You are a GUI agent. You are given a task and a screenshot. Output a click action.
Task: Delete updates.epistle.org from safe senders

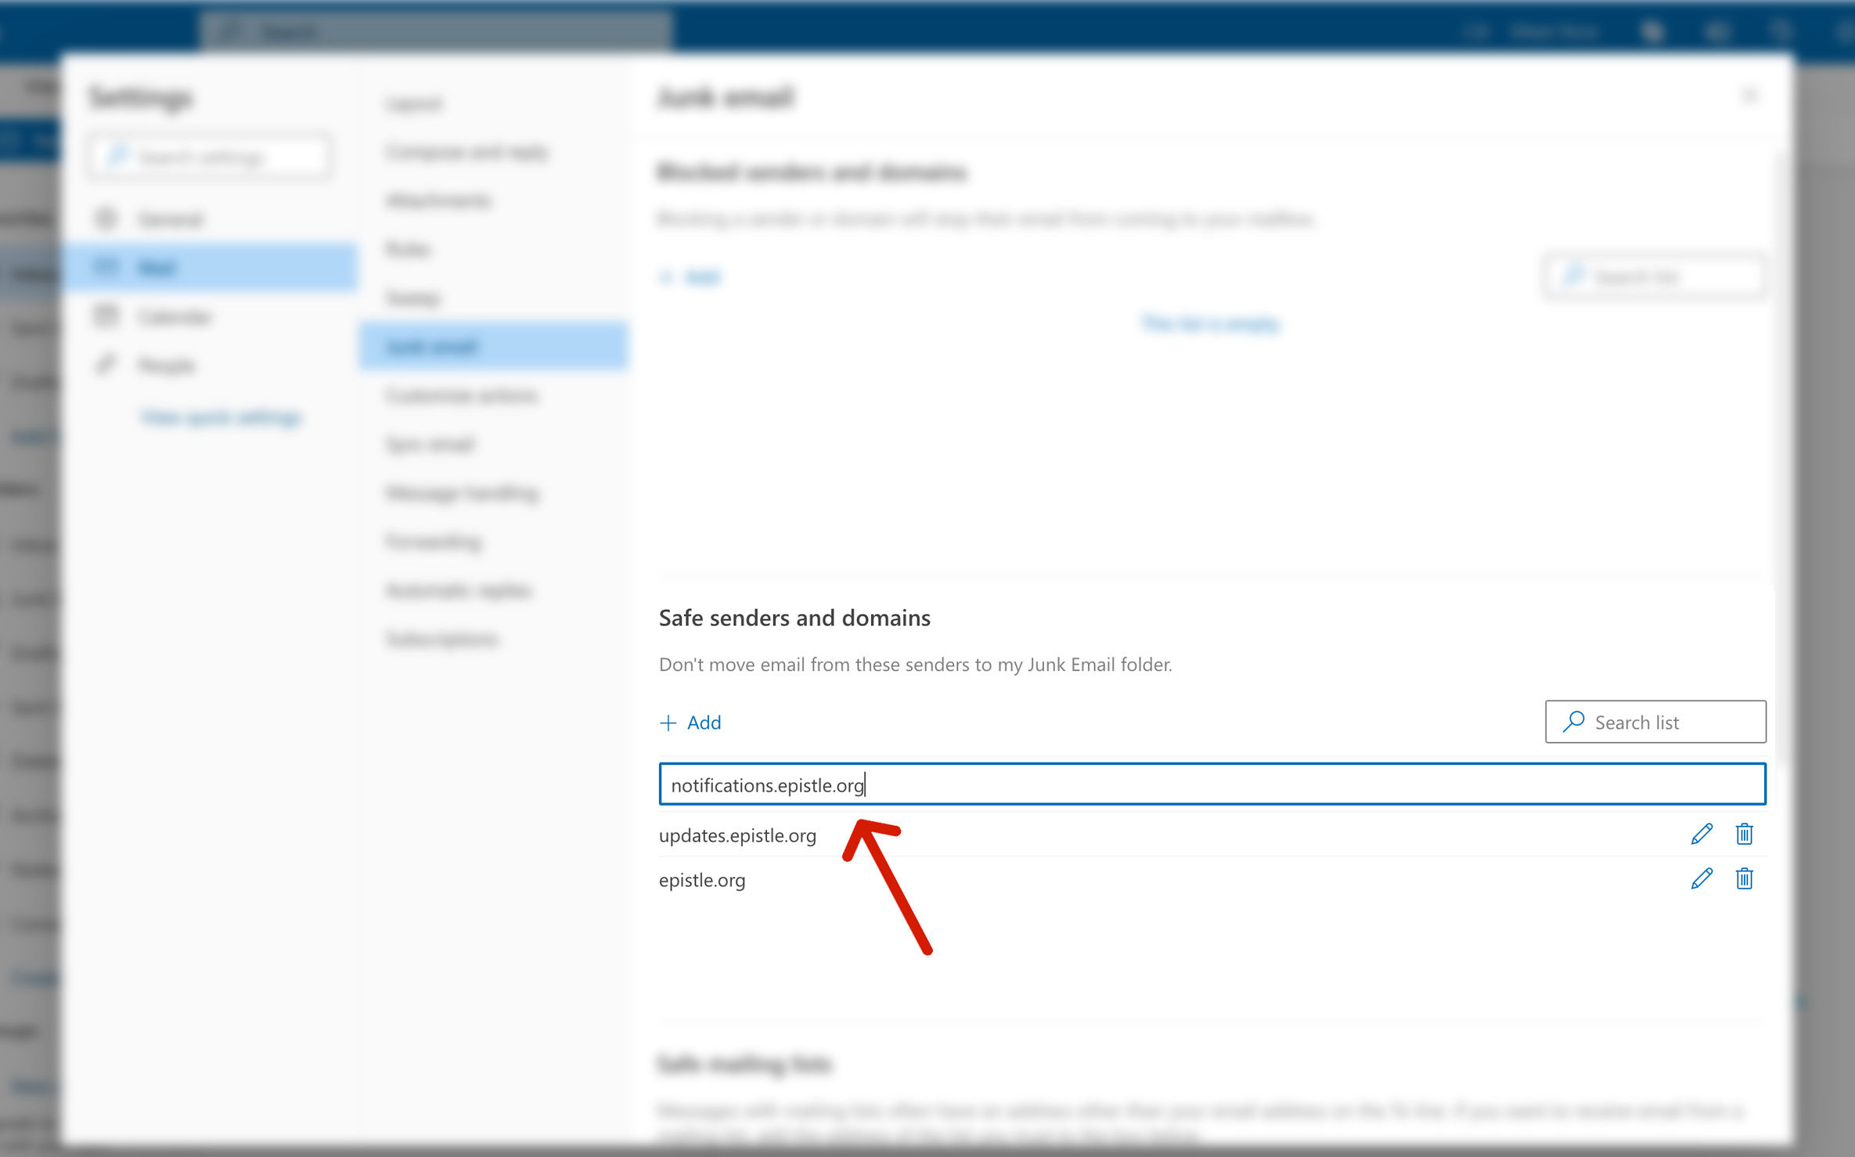click(1744, 834)
